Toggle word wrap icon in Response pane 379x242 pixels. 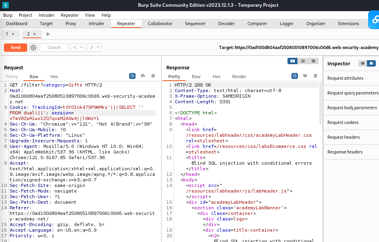coord(294,76)
